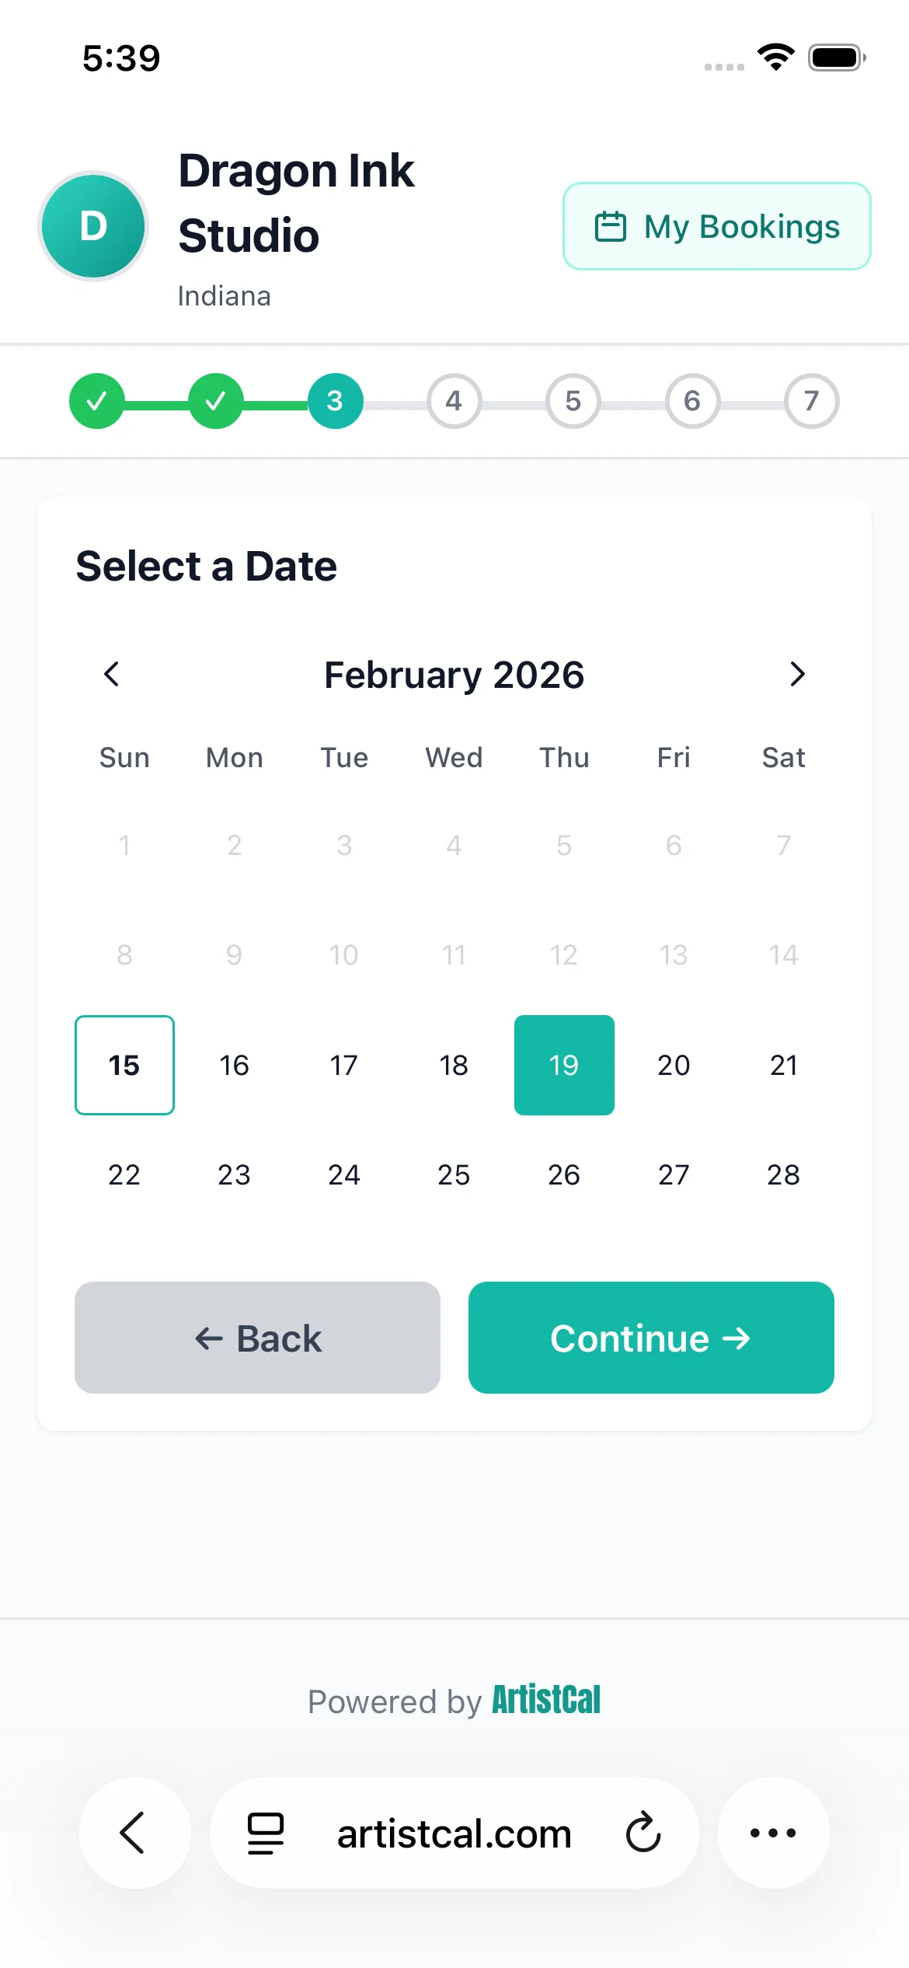Tap the more options ellipsis in browser bar
This screenshot has height=1968, width=909.
coord(773,1834)
